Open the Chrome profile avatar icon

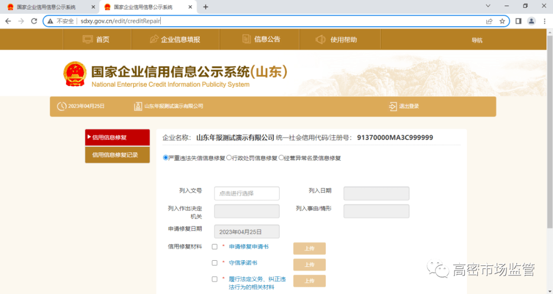[x=531, y=21]
